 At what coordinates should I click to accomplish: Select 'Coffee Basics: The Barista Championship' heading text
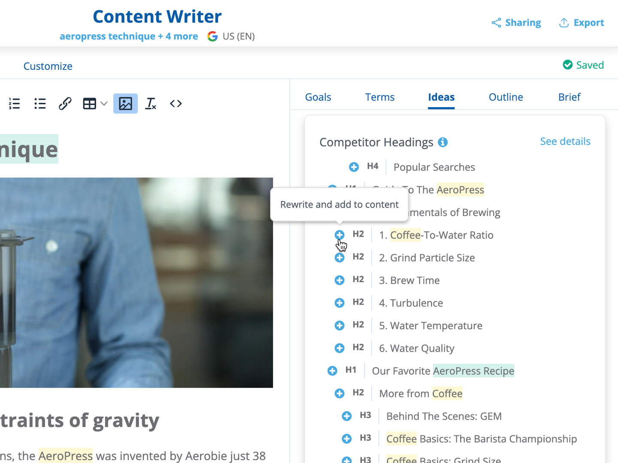pos(482,439)
